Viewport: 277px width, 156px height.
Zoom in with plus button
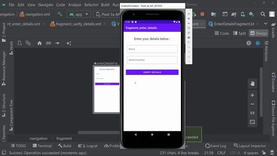tap(252, 95)
